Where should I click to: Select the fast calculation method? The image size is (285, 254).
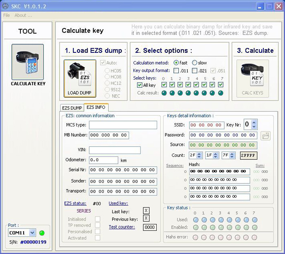tap(176, 63)
